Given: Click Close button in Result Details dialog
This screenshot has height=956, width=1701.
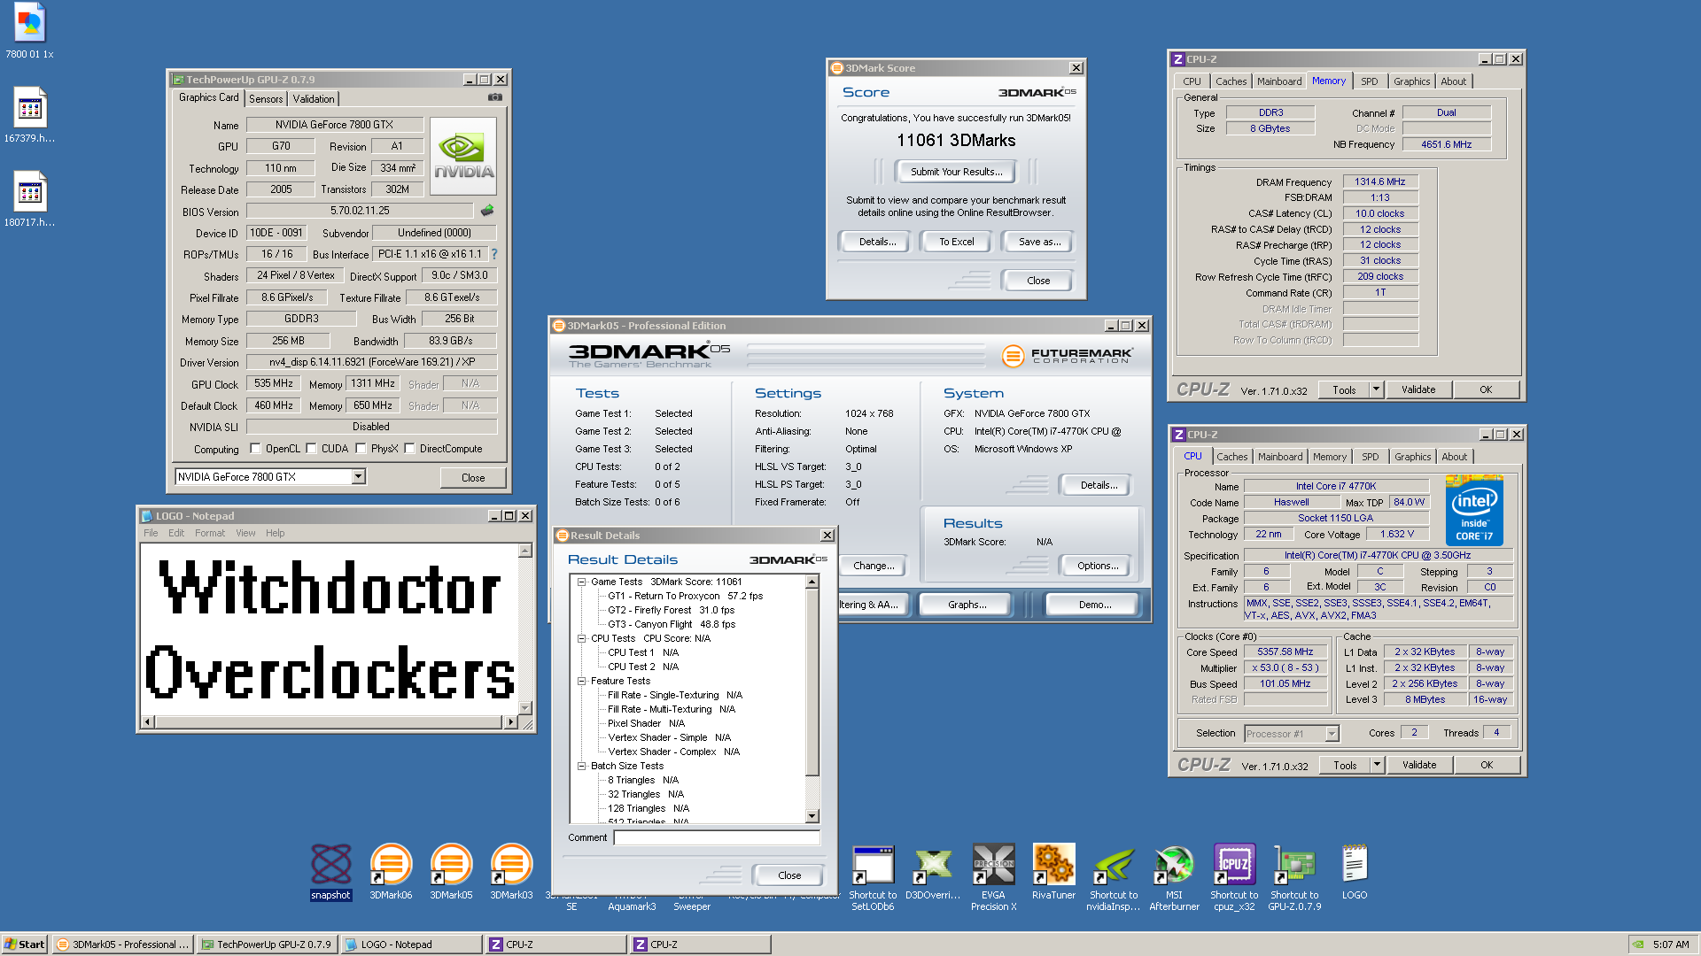Looking at the screenshot, I should pyautogui.click(x=789, y=875).
